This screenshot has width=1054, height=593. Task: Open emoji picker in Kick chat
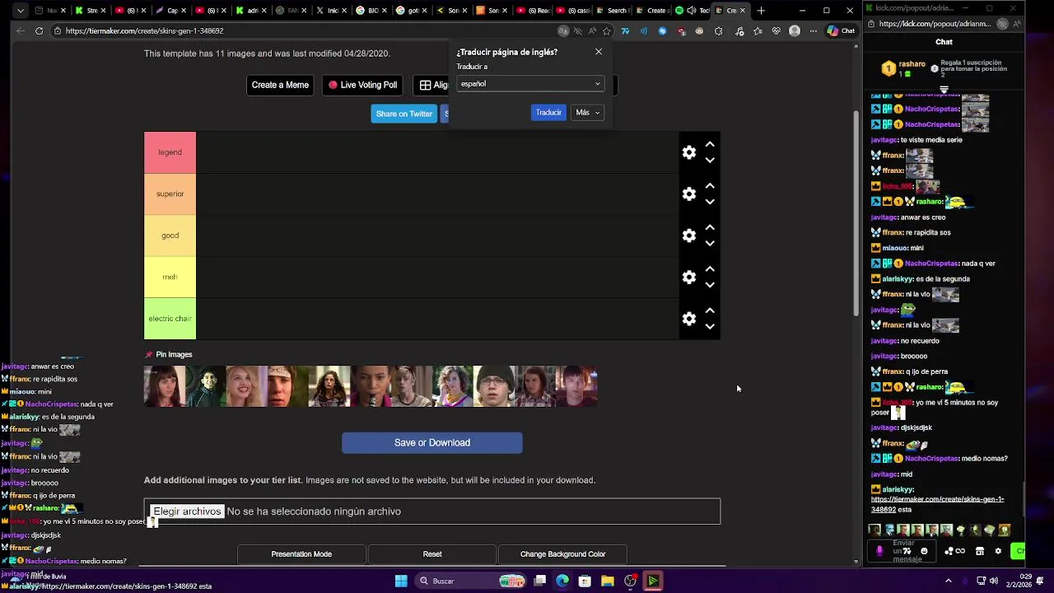pos(924,551)
